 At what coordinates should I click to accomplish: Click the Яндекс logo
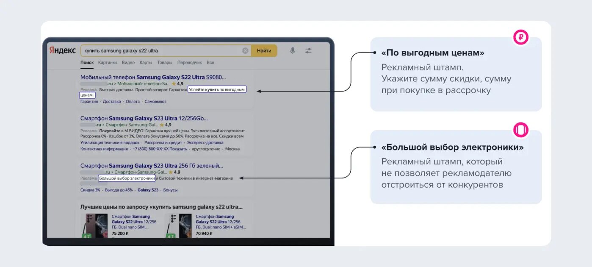pos(62,50)
